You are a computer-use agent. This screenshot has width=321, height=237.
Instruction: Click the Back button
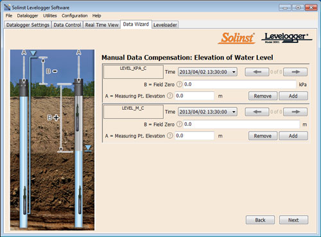click(x=260, y=220)
